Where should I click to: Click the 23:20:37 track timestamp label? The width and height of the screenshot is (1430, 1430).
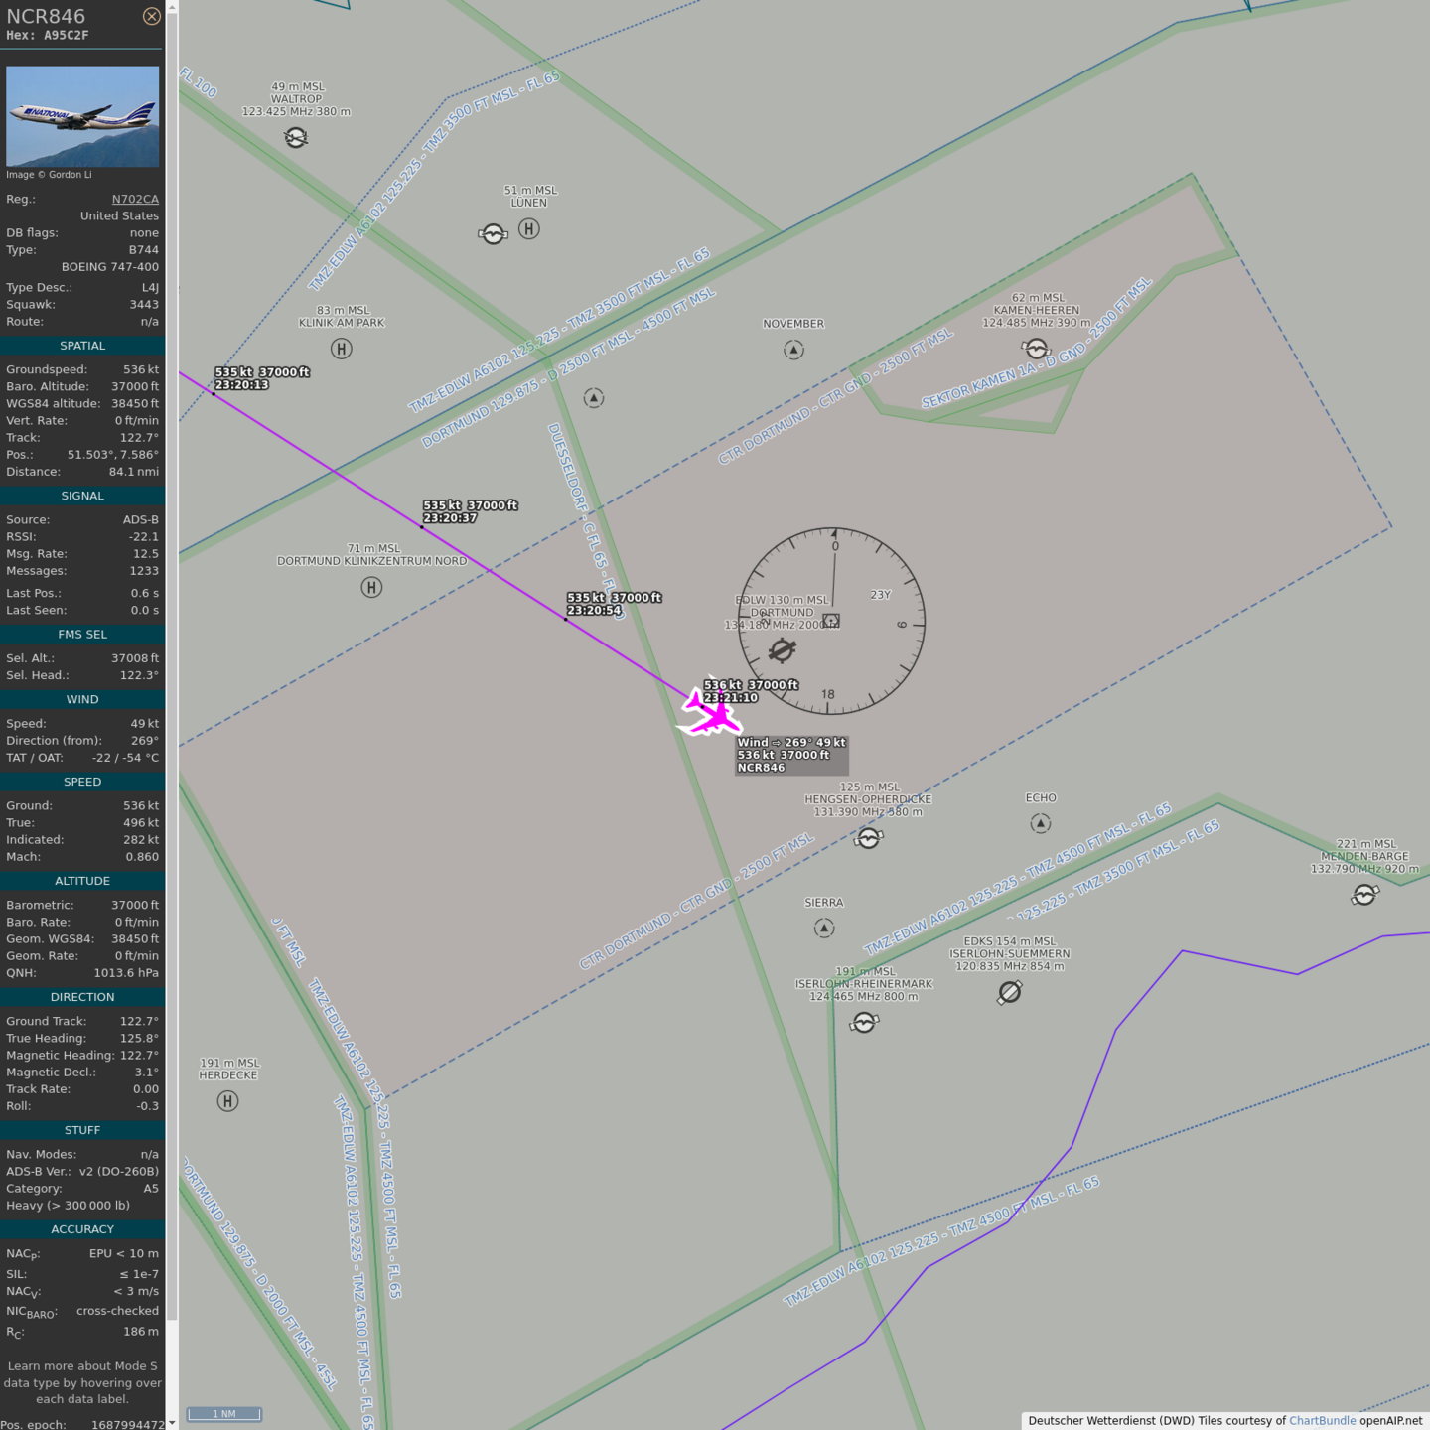point(450,518)
